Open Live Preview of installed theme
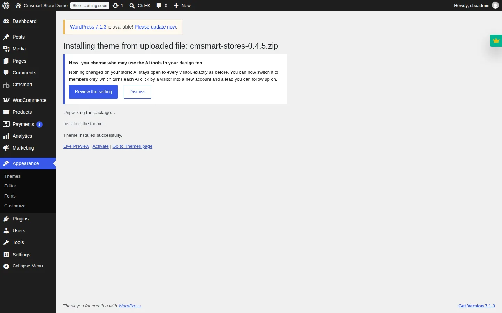Screen dimensions: 502x313 (76, 146)
